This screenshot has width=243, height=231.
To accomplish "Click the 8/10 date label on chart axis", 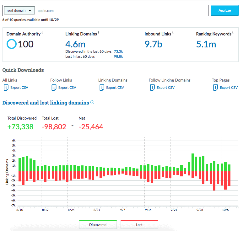I will (20, 210).
